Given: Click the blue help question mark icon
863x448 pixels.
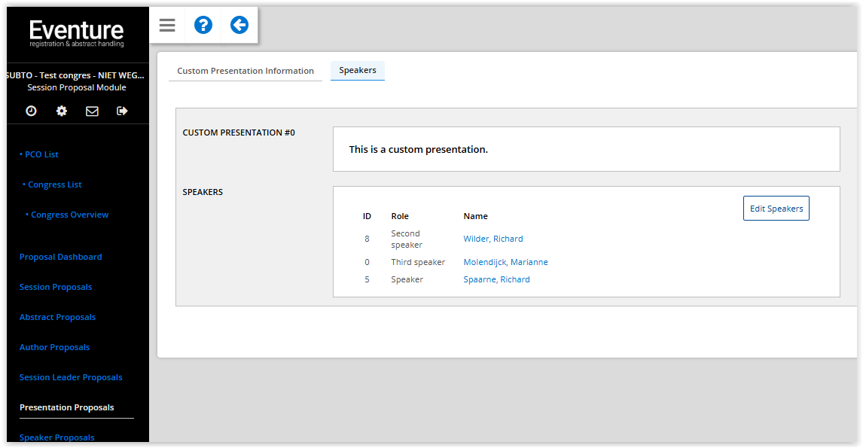Looking at the screenshot, I should point(203,25).
